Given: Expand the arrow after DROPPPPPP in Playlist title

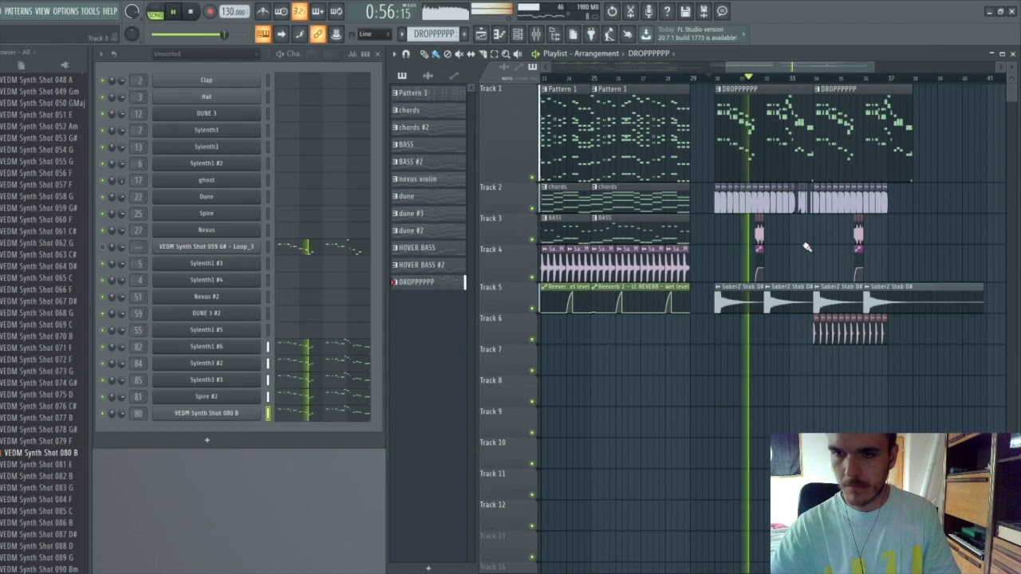Looking at the screenshot, I should pyautogui.click(x=673, y=53).
